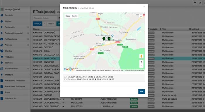This screenshot has height=112, width=205.
Task: Open the crear dropdown
Action: click(x=51, y=24)
